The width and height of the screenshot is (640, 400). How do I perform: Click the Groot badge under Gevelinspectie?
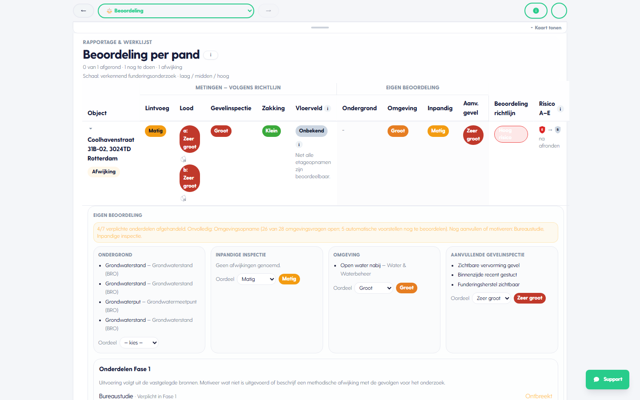click(221, 131)
